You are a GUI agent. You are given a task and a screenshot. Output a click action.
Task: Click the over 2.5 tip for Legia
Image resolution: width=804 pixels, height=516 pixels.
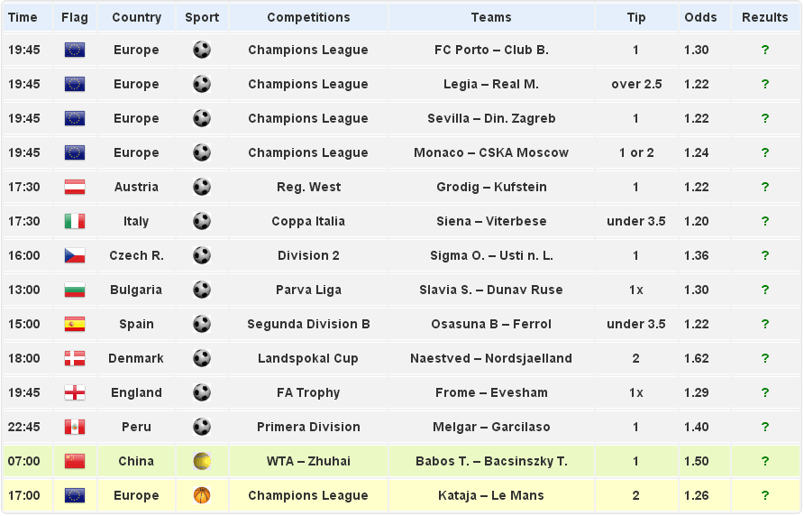tap(636, 85)
